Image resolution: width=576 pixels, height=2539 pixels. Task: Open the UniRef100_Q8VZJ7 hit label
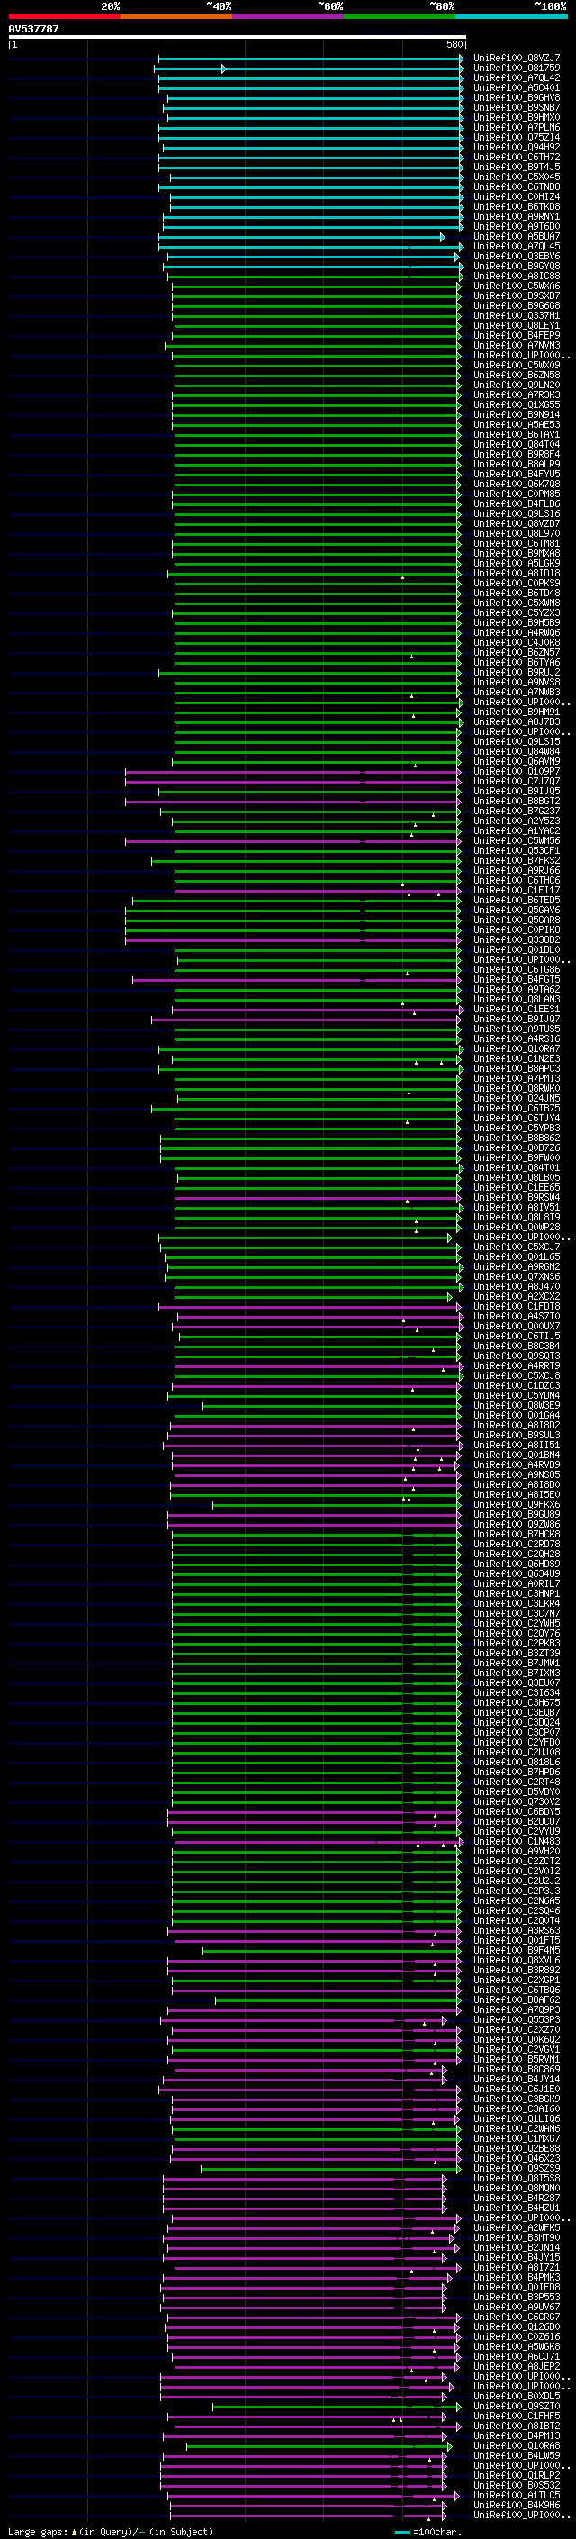coord(516,59)
